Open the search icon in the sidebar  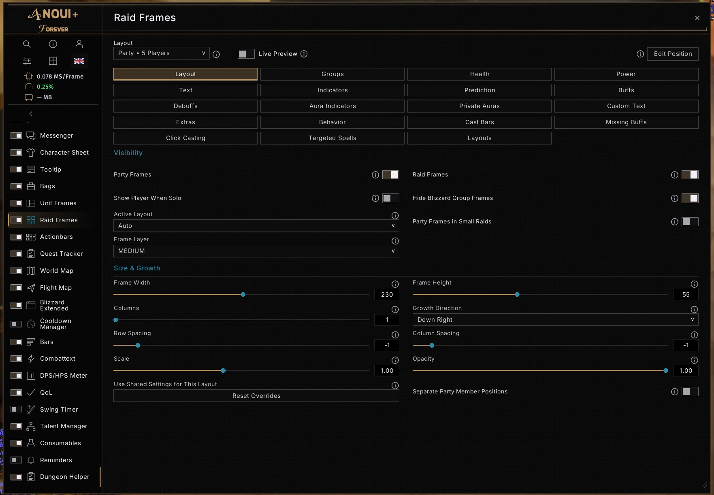pyautogui.click(x=27, y=44)
